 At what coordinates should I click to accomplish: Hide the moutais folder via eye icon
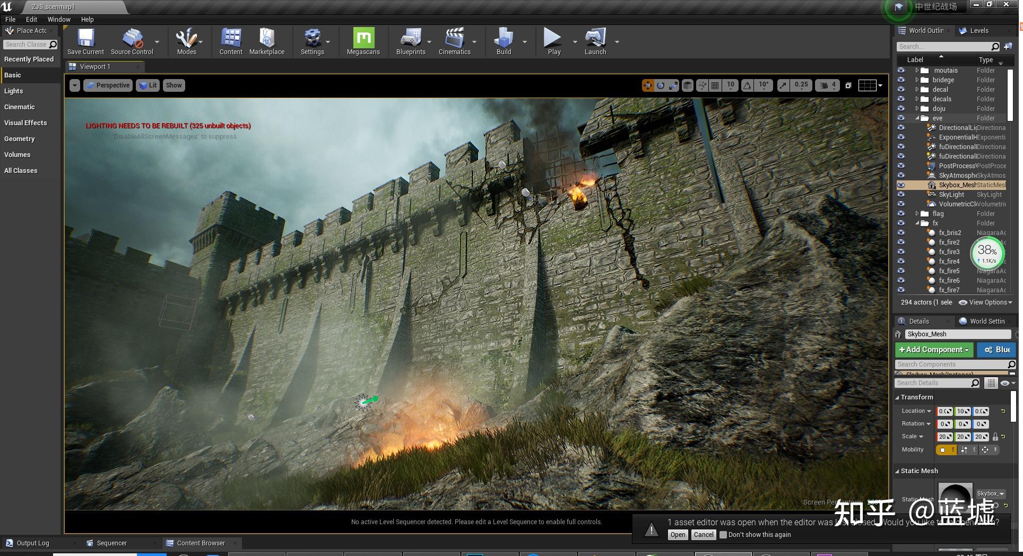[901, 71]
